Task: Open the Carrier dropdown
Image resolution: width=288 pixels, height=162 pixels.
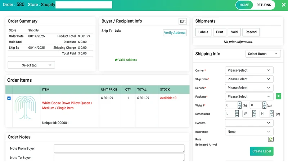Action: coord(249,70)
